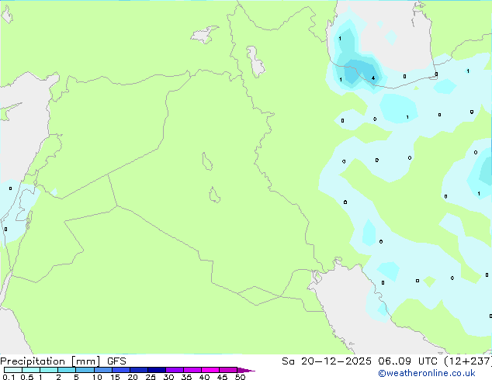Pick the legend swatch between 5 and 10
Image resolution: width=492 pixels, height=380 pixels.
85,370
